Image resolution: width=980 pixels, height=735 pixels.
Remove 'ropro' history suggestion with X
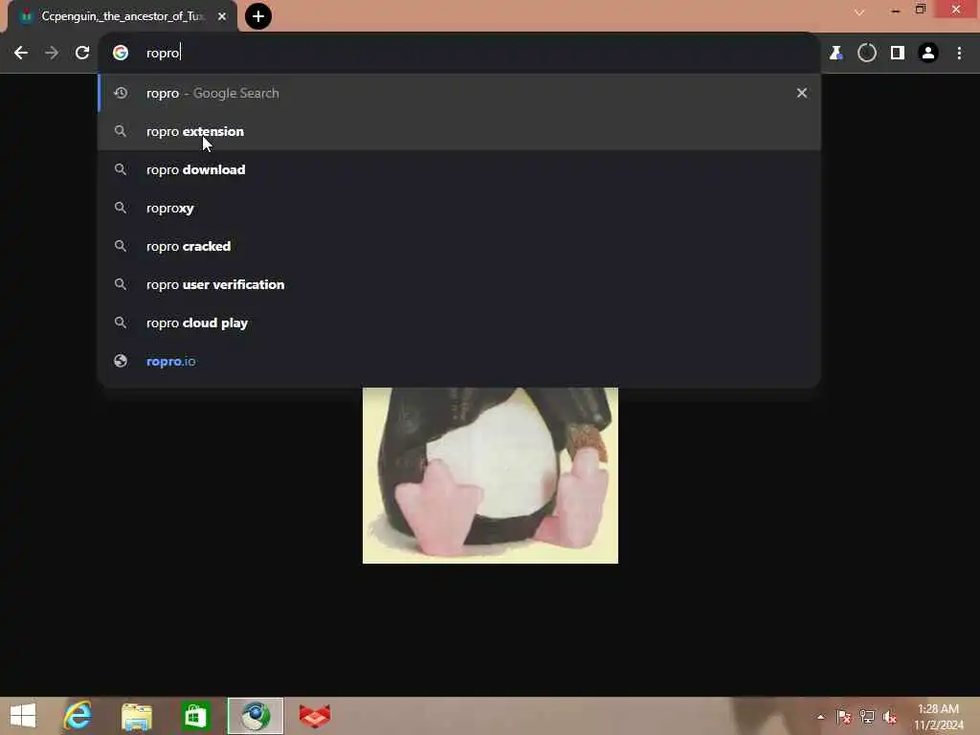802,93
